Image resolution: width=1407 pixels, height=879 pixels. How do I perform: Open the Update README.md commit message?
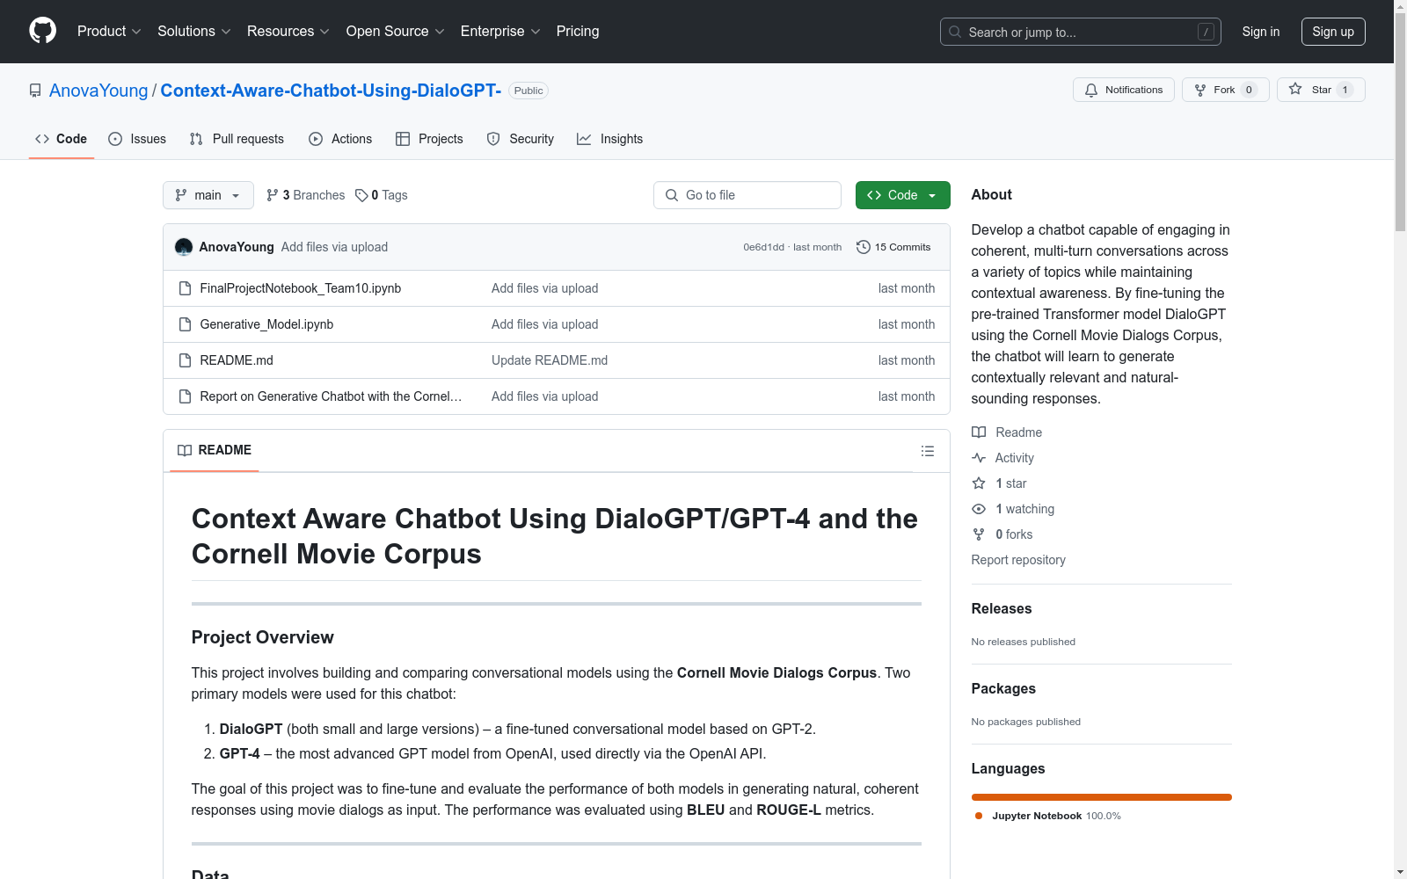click(x=550, y=360)
